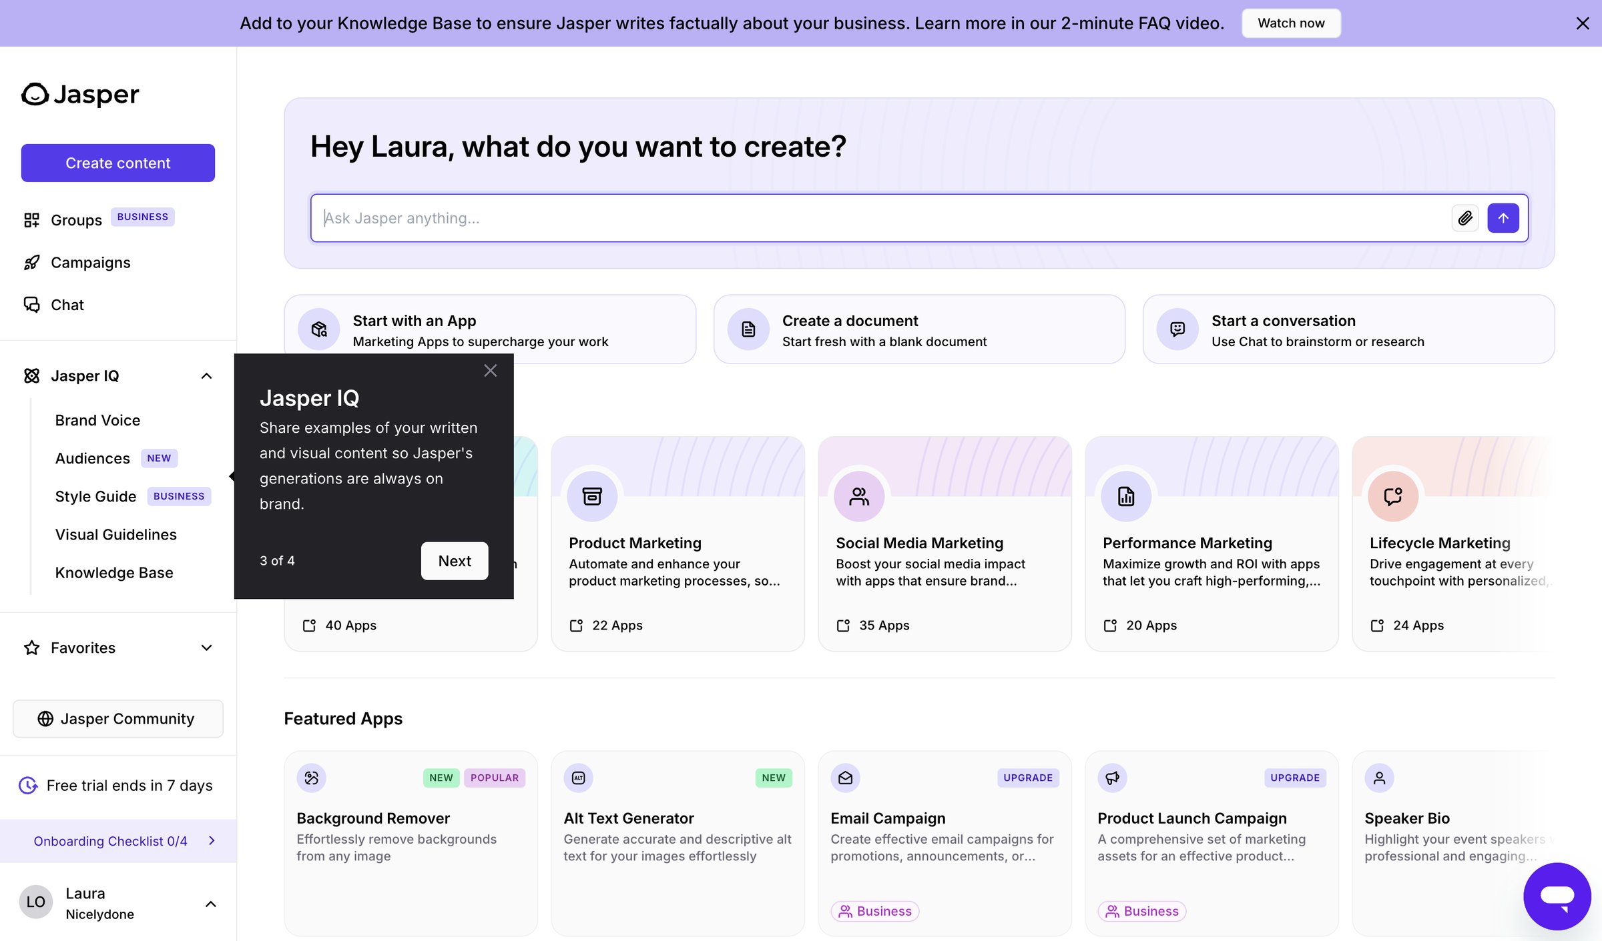The width and height of the screenshot is (1602, 941).
Task: Open the Create a document card
Action: tap(919, 329)
